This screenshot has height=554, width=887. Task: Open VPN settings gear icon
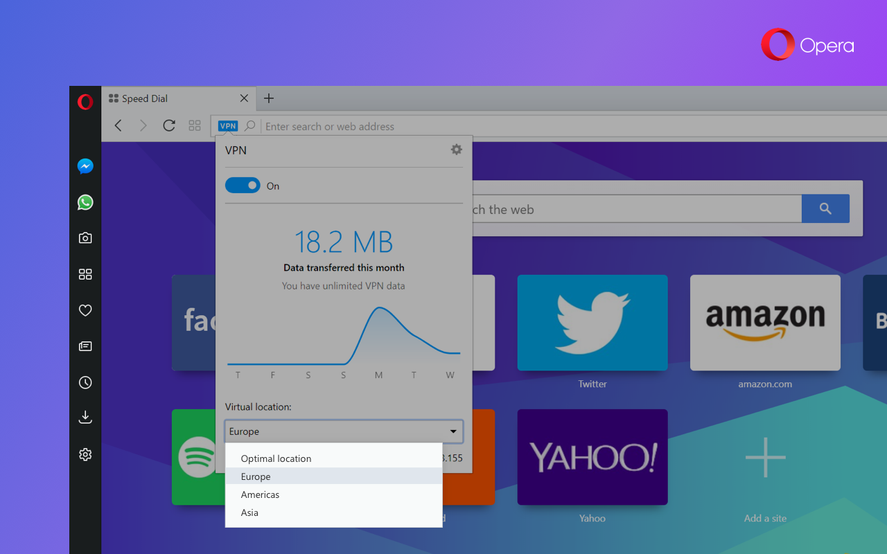pyautogui.click(x=456, y=150)
